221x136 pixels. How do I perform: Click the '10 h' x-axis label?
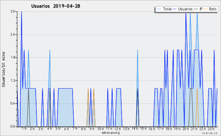click(x=101, y=129)
